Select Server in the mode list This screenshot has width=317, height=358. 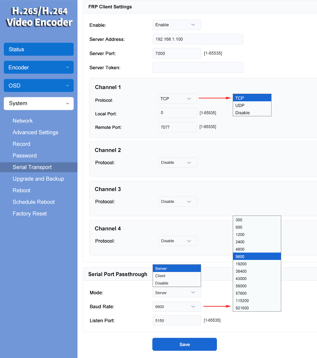(177, 268)
